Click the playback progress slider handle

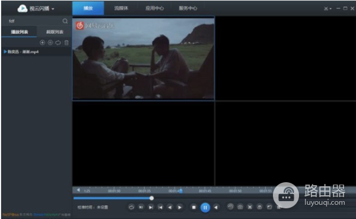coord(151,198)
